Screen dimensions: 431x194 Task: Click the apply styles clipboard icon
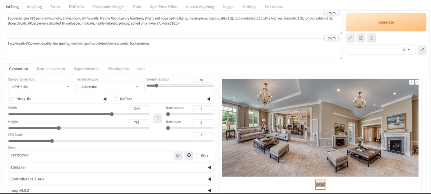click(371, 38)
